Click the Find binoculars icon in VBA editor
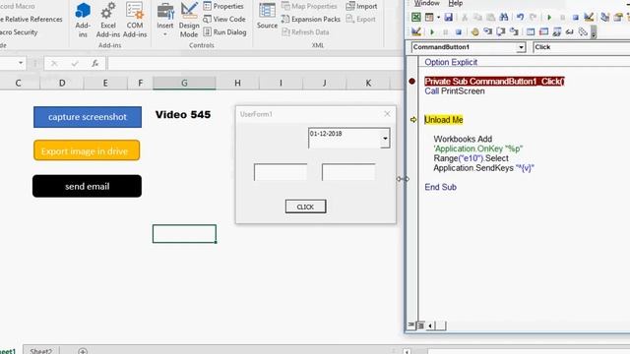This screenshot has width=630, height=354. pos(504,17)
